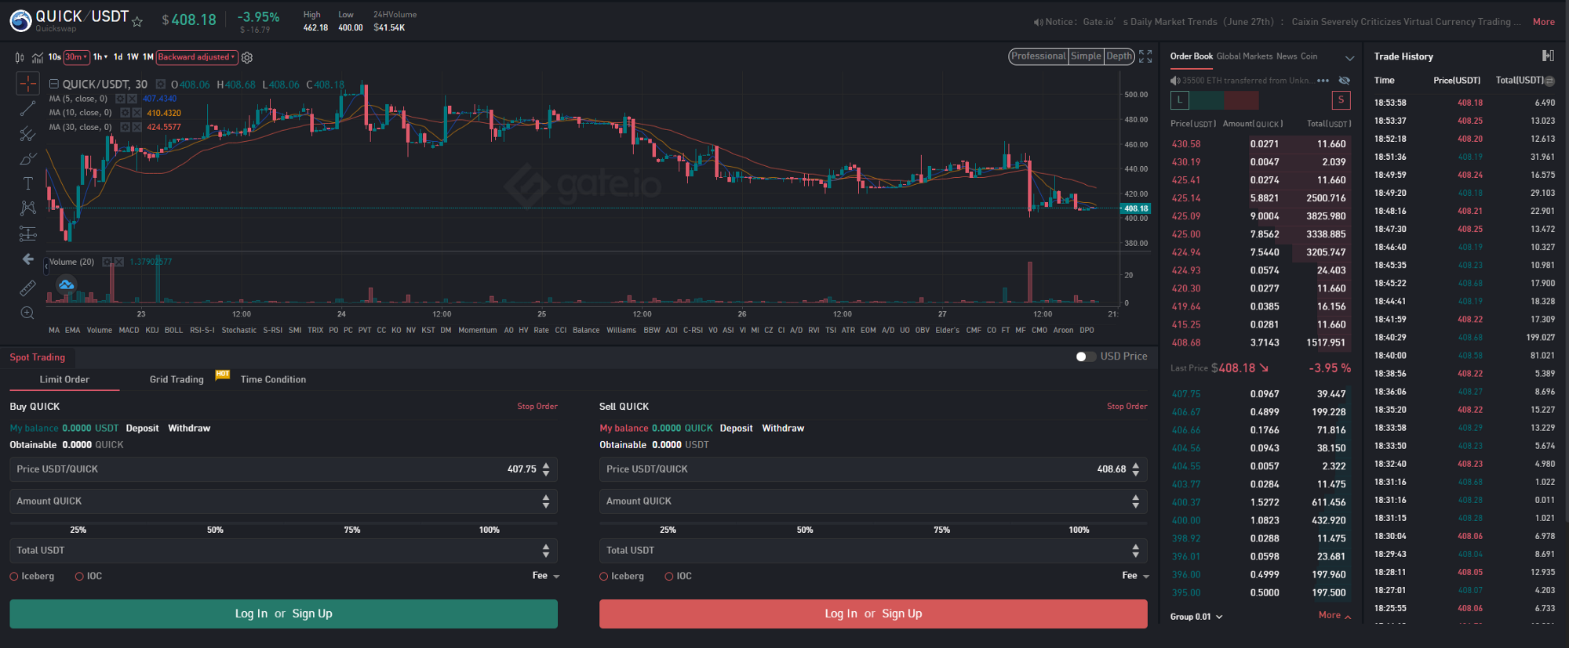Expand More at the order book bottom

[1334, 615]
